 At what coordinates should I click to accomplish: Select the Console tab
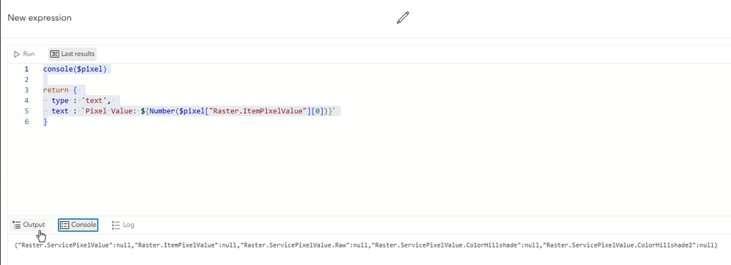coord(78,225)
